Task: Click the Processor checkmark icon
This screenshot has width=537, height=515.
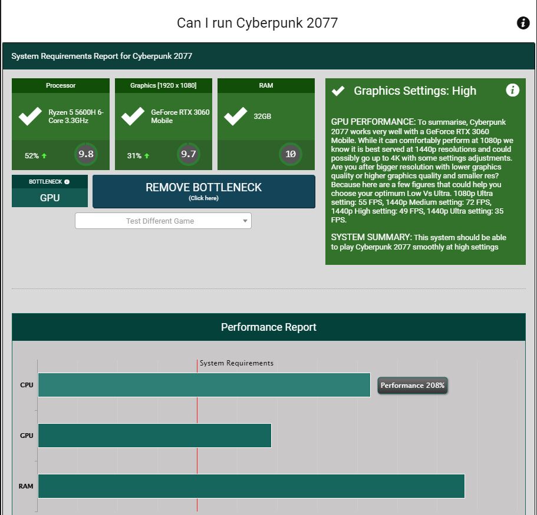Action: tap(30, 117)
